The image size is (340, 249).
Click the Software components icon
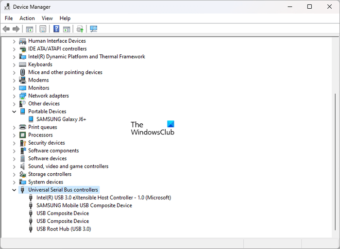[22, 150]
